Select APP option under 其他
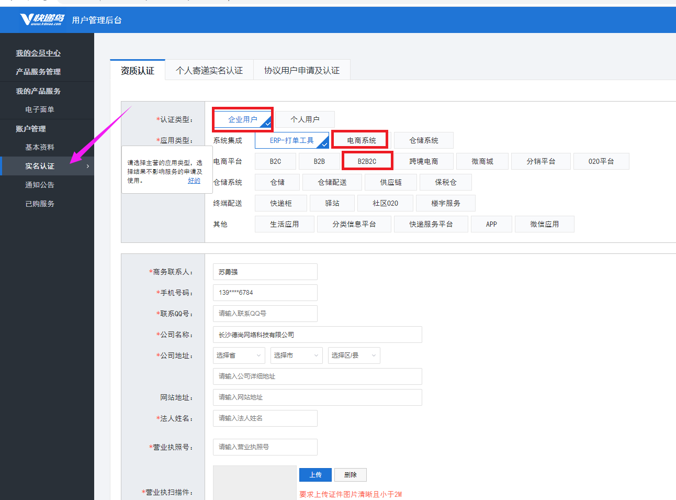This screenshot has width=676, height=500. [x=491, y=224]
